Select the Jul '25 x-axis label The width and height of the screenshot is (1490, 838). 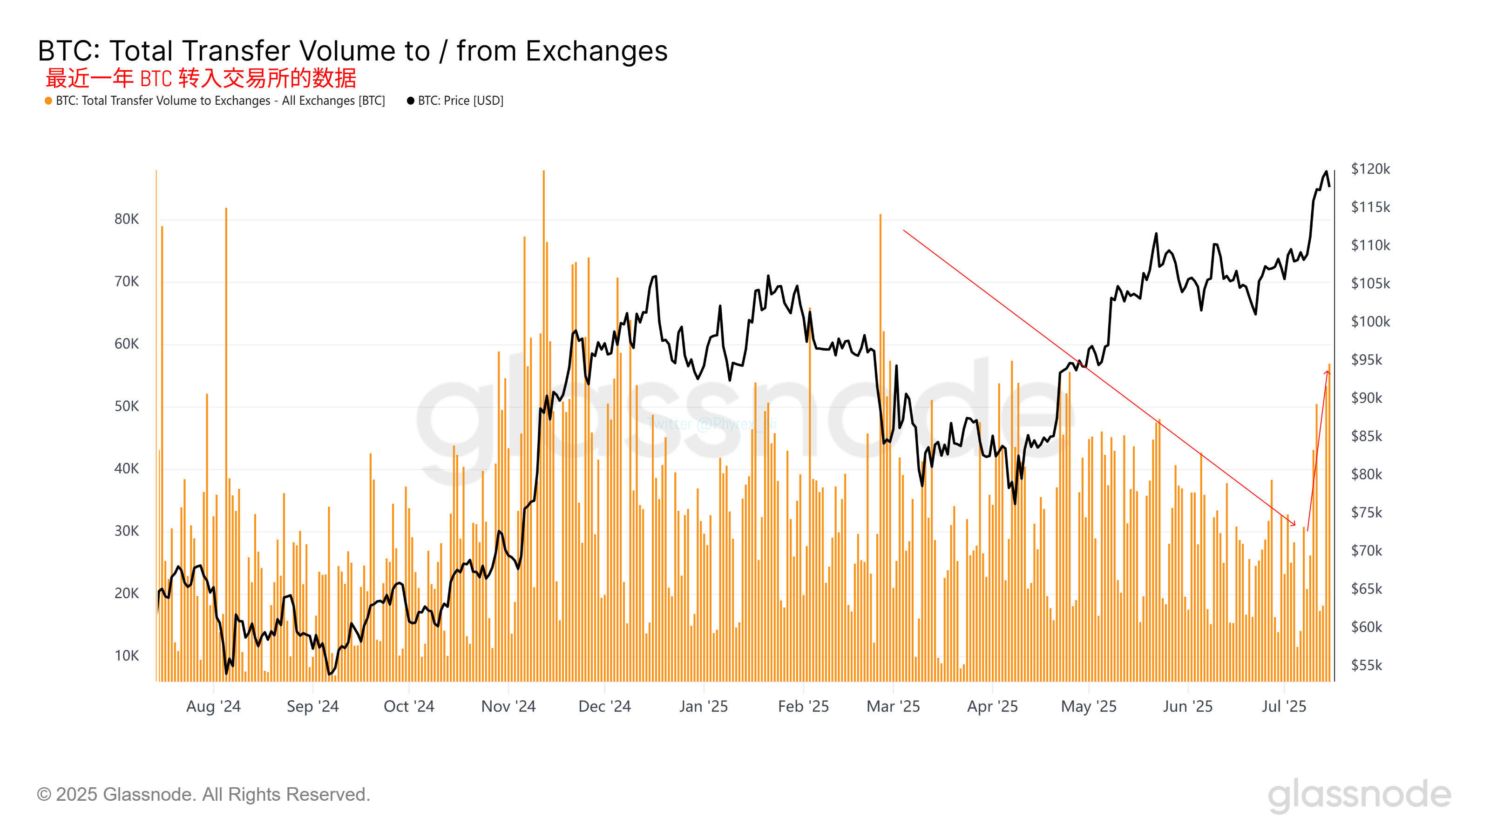tap(1284, 707)
